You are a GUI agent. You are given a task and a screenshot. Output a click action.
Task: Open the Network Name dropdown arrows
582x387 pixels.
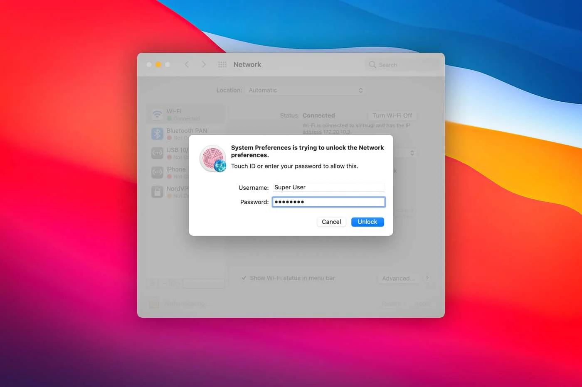click(412, 153)
